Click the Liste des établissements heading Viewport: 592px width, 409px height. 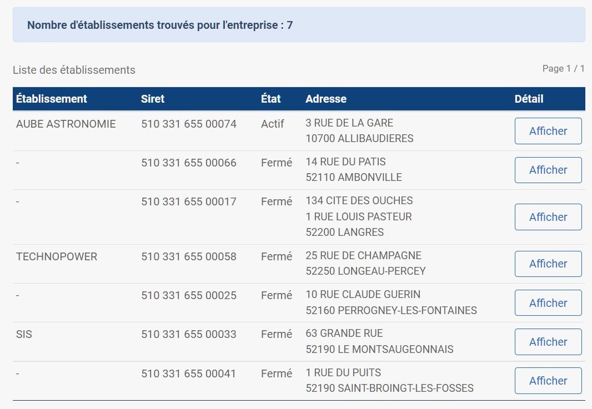74,70
